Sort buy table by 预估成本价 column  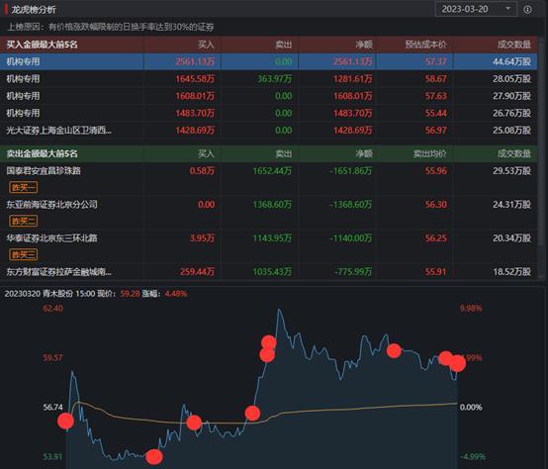tap(425, 45)
